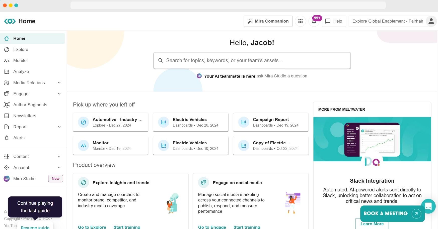Expand the Media Relations submenu chevron
This screenshot has height=229, width=438.
point(59,83)
